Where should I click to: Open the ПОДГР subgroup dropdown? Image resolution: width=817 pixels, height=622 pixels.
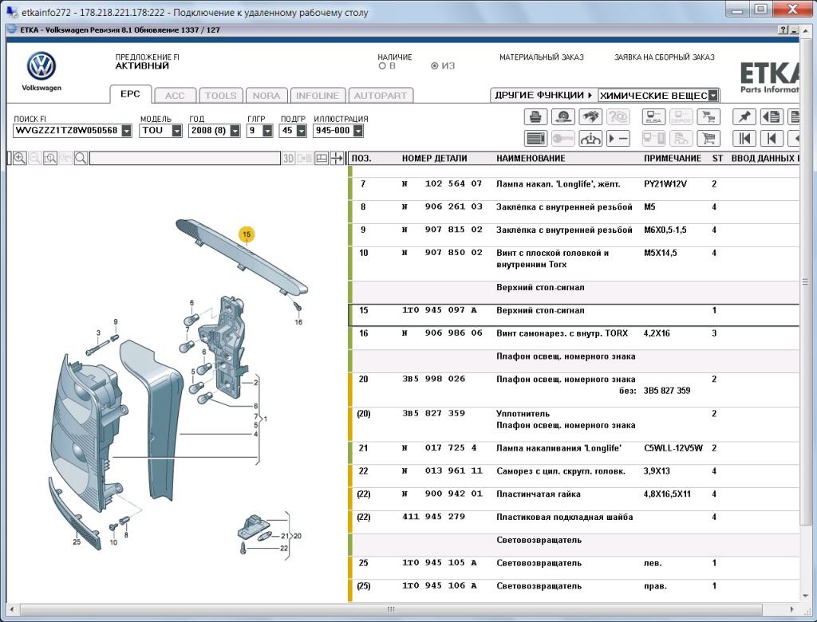(x=301, y=131)
